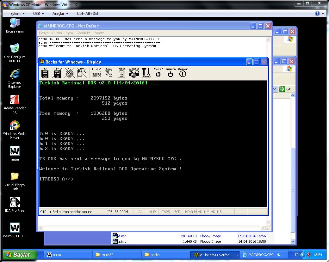Click the Copy icon in Bochs toolbar
Image resolution: width=329 pixels, height=262 pixels.
point(109,73)
